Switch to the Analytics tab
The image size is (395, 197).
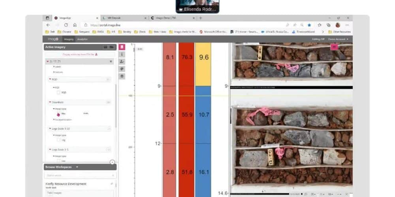(x=82, y=39)
